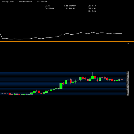This screenshot has height=134, width=134.
Task: Select the low price value L: 380.80
Action: pyautogui.click(x=71, y=9)
